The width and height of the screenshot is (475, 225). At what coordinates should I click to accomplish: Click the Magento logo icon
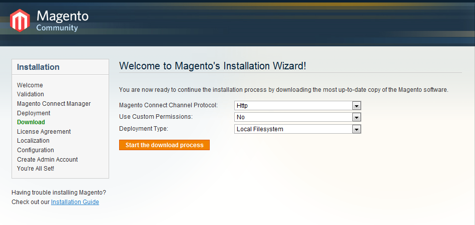20,20
